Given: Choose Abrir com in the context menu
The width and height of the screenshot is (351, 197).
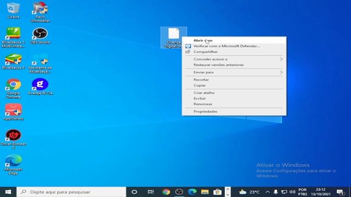Looking at the screenshot, I should (234, 40).
